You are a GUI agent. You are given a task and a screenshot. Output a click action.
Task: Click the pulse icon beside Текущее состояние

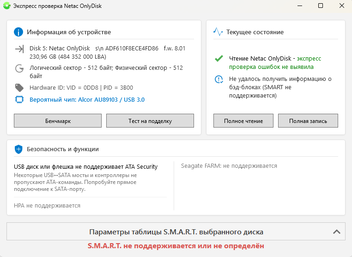(x=218, y=32)
